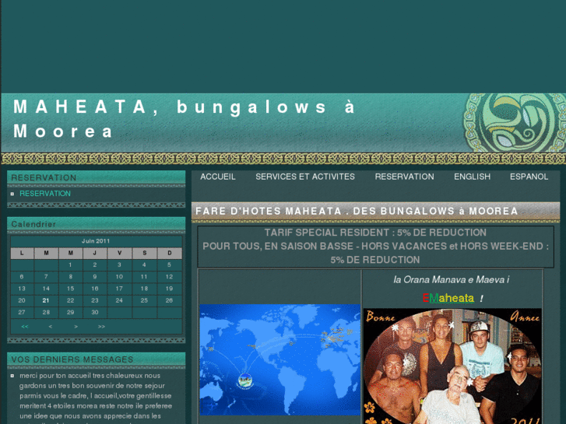Select day 24 in the calendar
566x424 pixels.
(x=119, y=300)
